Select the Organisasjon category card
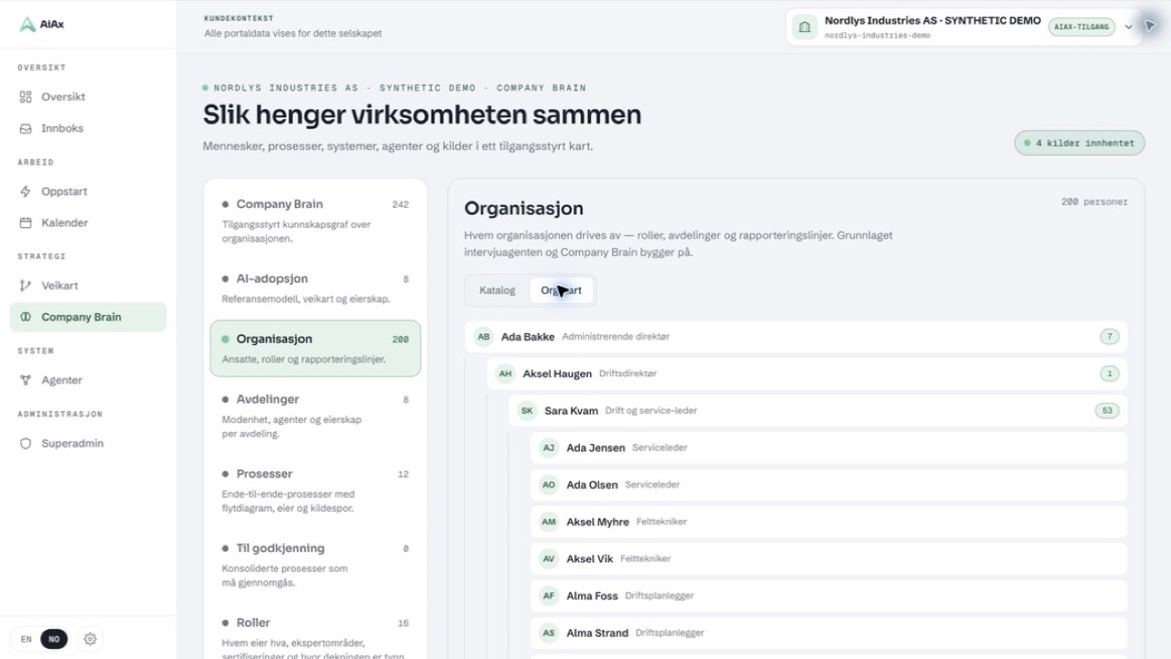The image size is (1171, 659). [316, 349]
